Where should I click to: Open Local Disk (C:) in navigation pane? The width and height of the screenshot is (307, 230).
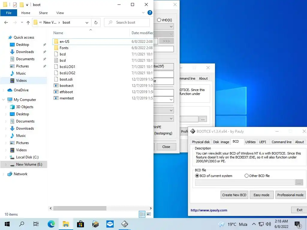coord(27,157)
